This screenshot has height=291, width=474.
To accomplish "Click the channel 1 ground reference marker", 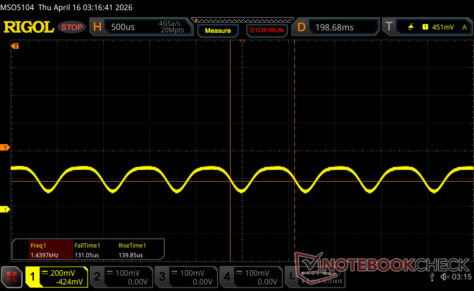I will pyautogui.click(x=6, y=210).
